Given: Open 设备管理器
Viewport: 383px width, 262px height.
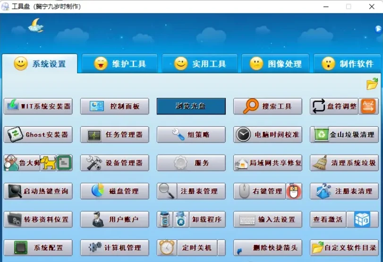Looking at the screenshot, I should point(115,163).
